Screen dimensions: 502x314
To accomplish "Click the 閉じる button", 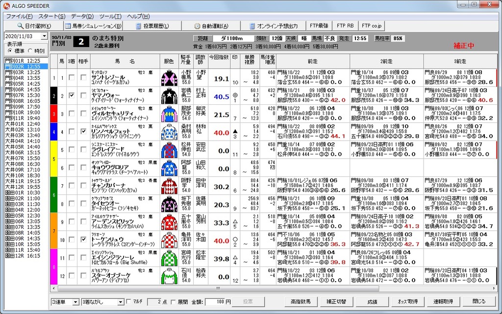I will pyautogui.click(x=479, y=302).
